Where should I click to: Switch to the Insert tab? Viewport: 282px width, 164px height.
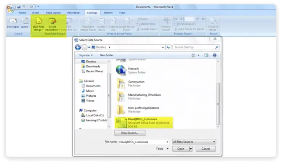pyautogui.click(x=36, y=13)
